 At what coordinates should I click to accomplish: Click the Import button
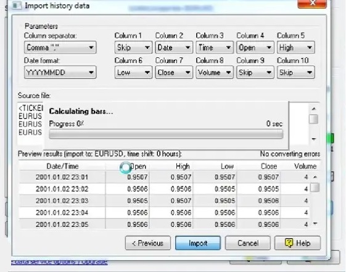tap(198, 243)
